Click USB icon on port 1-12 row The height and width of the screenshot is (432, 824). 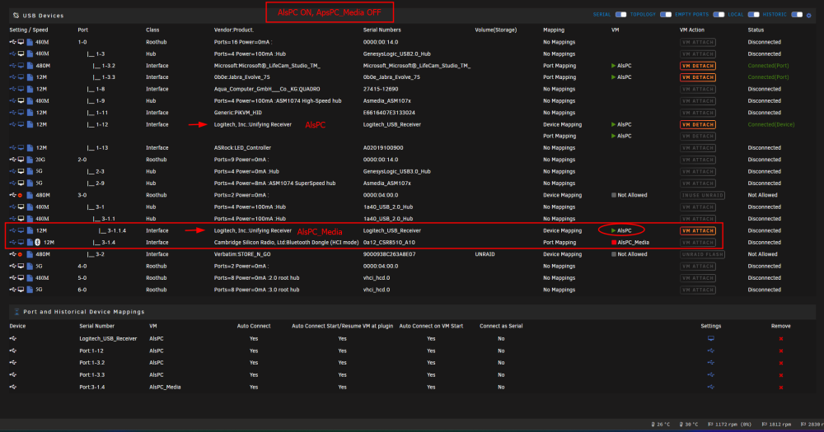(x=12, y=124)
